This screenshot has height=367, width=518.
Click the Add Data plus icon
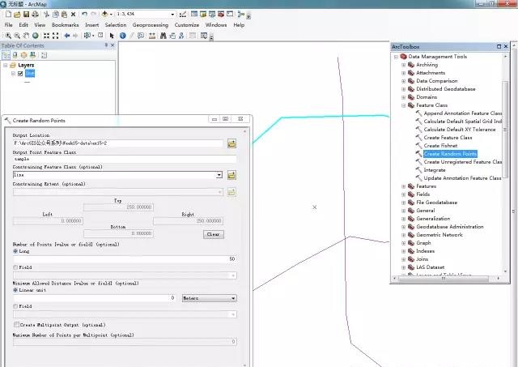click(104, 14)
